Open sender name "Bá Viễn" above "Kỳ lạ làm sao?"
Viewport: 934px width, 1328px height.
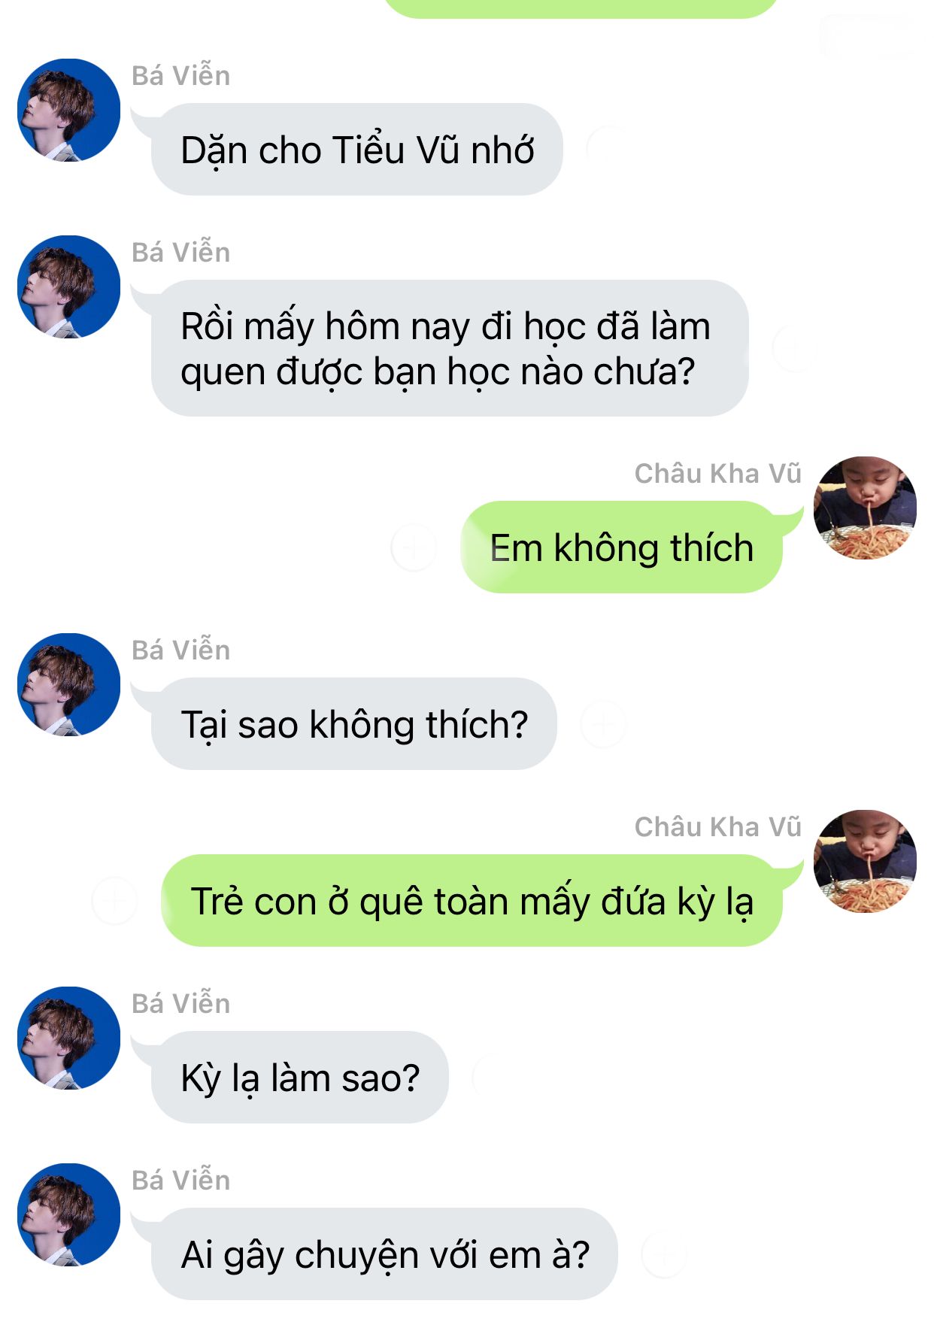tap(181, 1004)
